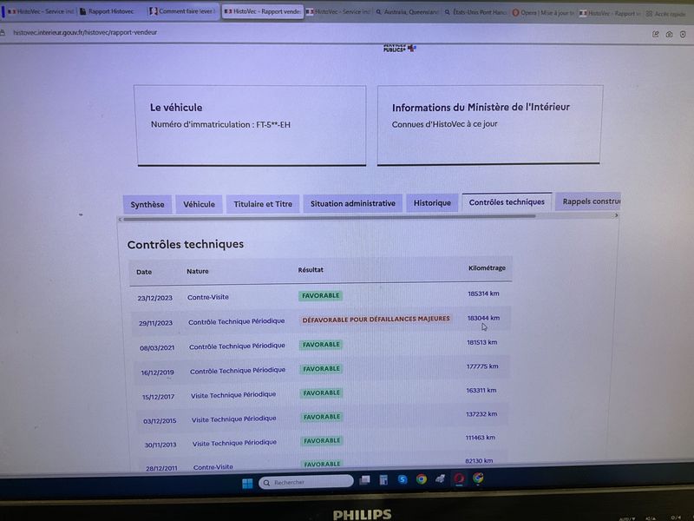Click the Contre-Visite text in the 23/12/2023 row
Viewport: 694px width, 521px height.
tap(208, 297)
